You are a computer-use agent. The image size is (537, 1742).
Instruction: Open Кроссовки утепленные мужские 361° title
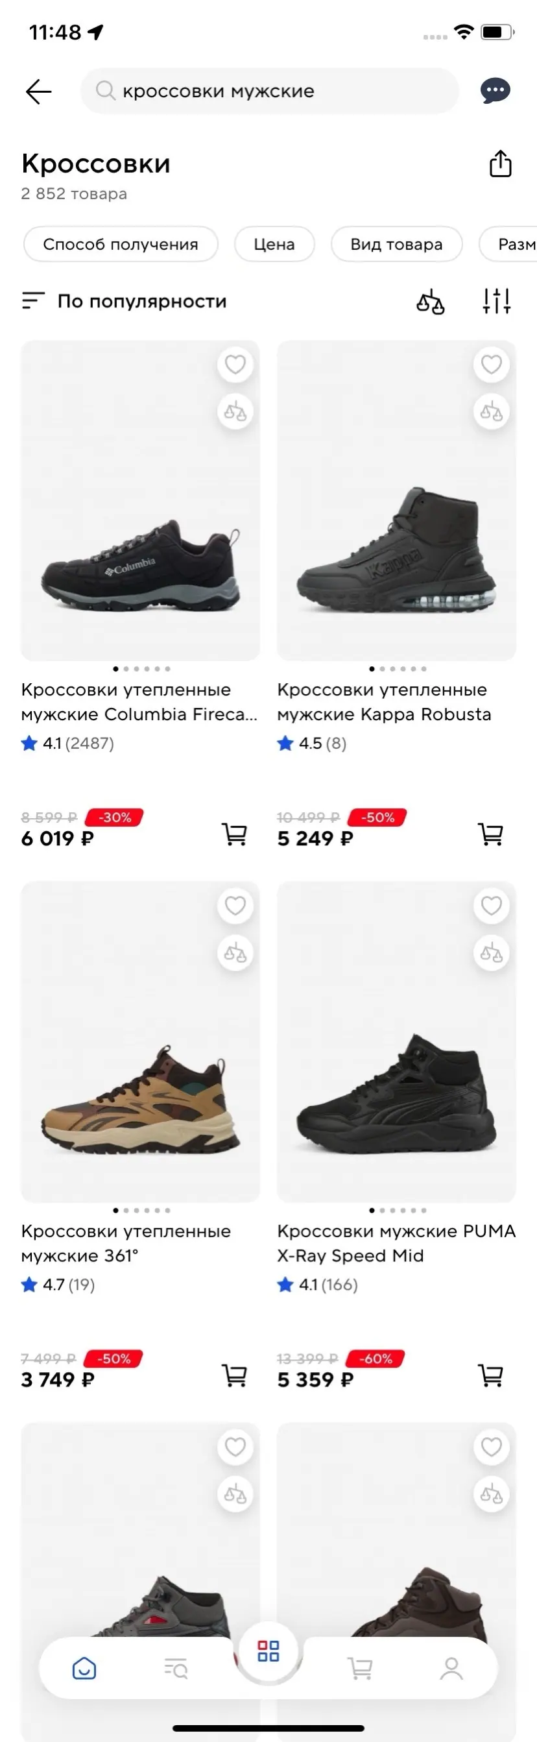click(x=126, y=1243)
